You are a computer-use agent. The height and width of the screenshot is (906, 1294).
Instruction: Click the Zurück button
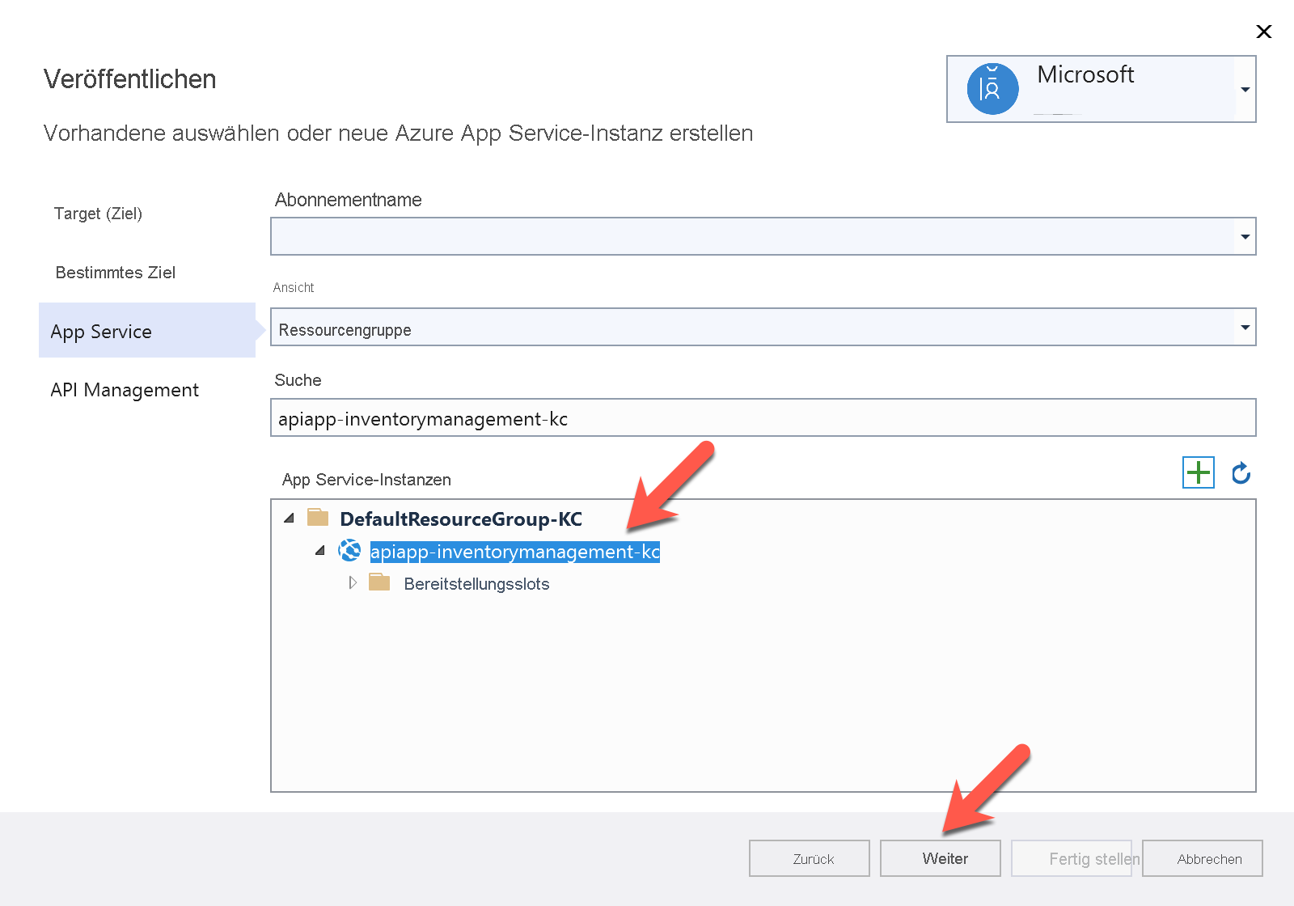click(810, 858)
